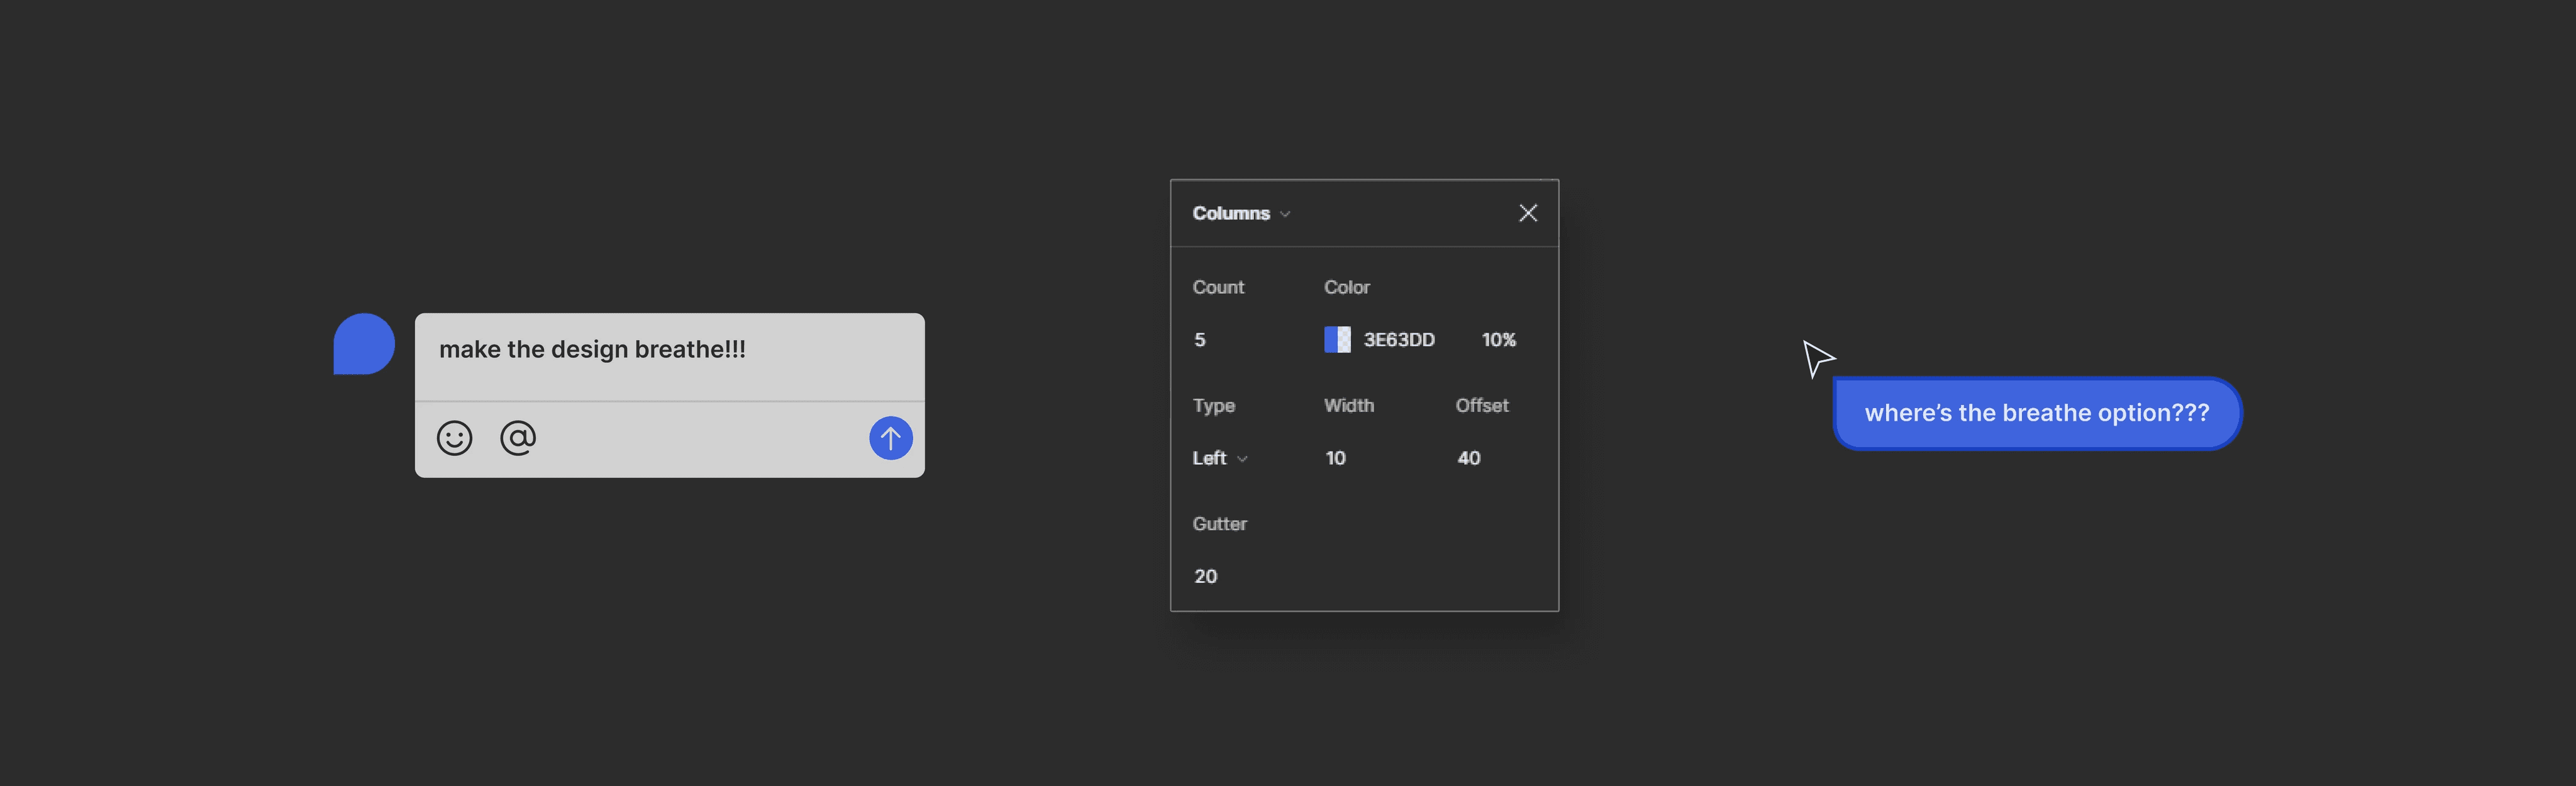The image size is (2576, 786).
Task: Open the 3E63DD color swatch
Action: tap(1337, 340)
